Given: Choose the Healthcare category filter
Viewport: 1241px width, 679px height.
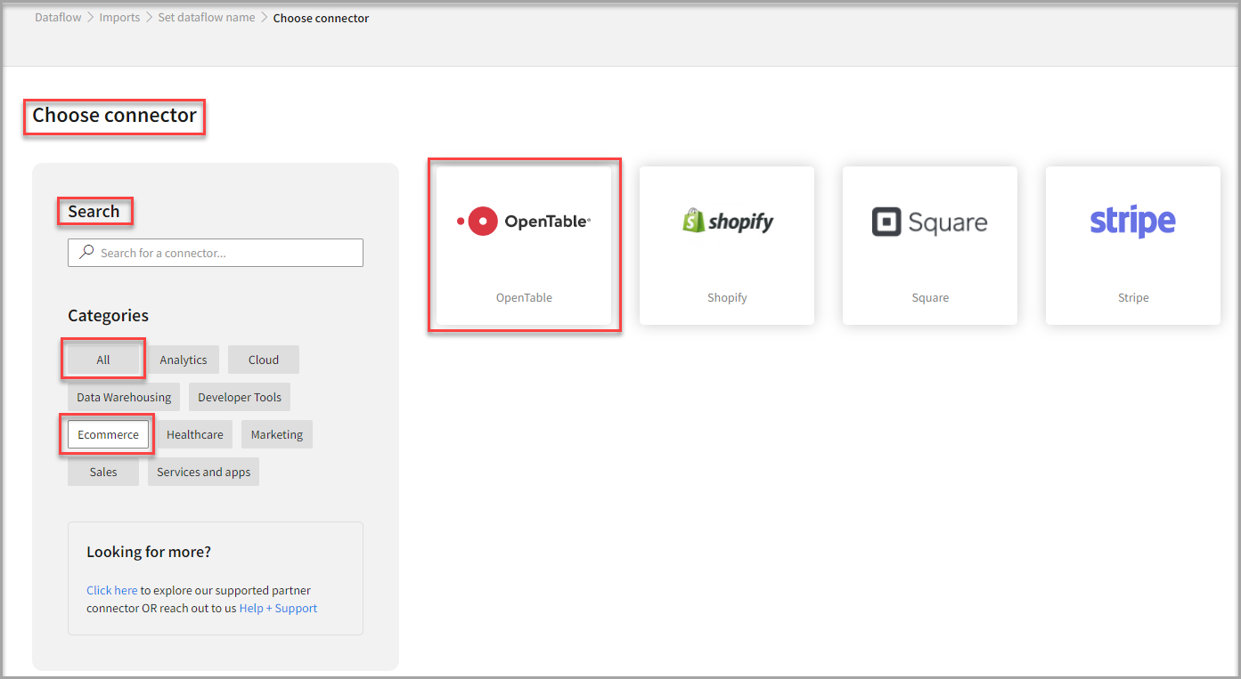Looking at the screenshot, I should click(x=195, y=434).
